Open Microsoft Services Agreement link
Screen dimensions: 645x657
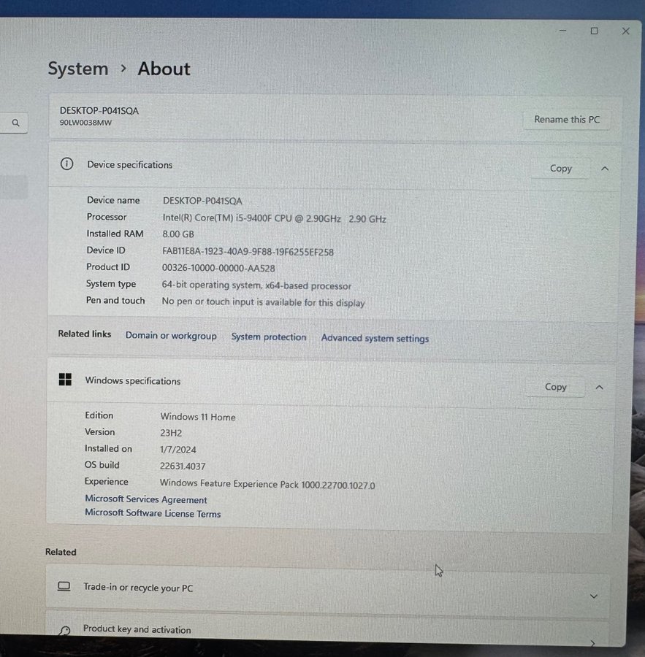pyautogui.click(x=146, y=499)
